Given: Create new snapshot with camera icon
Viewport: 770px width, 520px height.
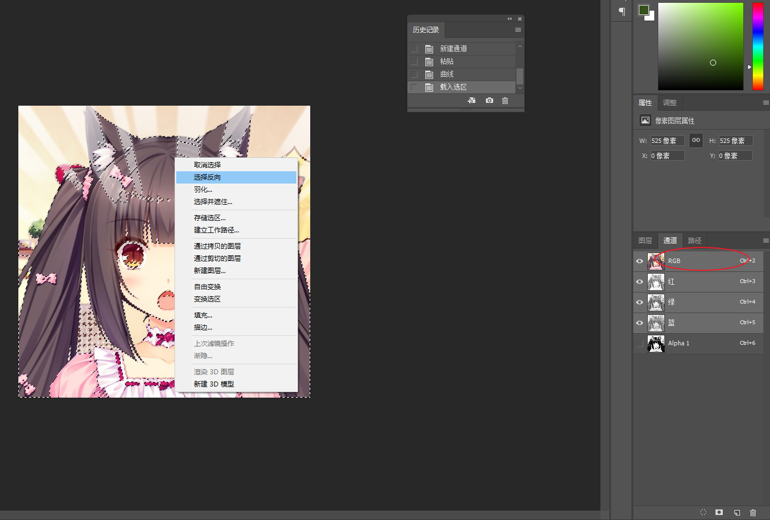Looking at the screenshot, I should point(489,101).
